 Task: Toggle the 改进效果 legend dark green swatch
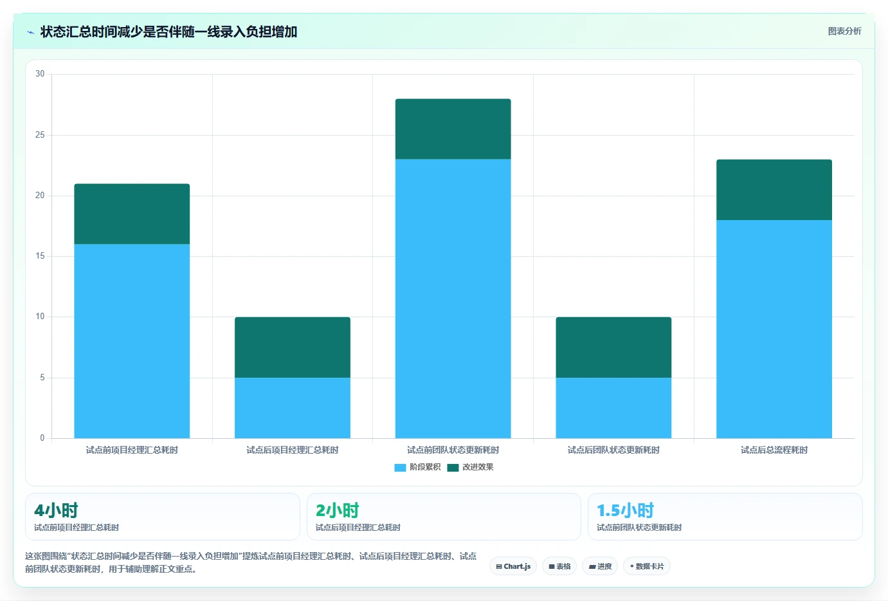click(x=453, y=467)
